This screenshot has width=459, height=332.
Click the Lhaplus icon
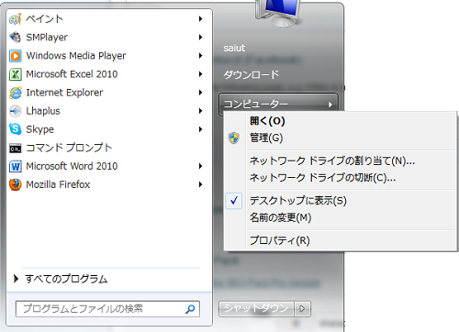pos(16,111)
